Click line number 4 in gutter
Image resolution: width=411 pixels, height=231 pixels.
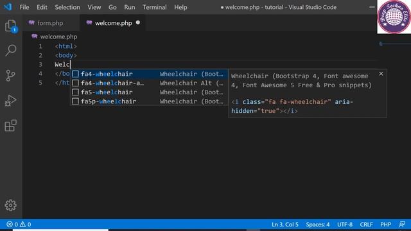pyautogui.click(x=40, y=74)
